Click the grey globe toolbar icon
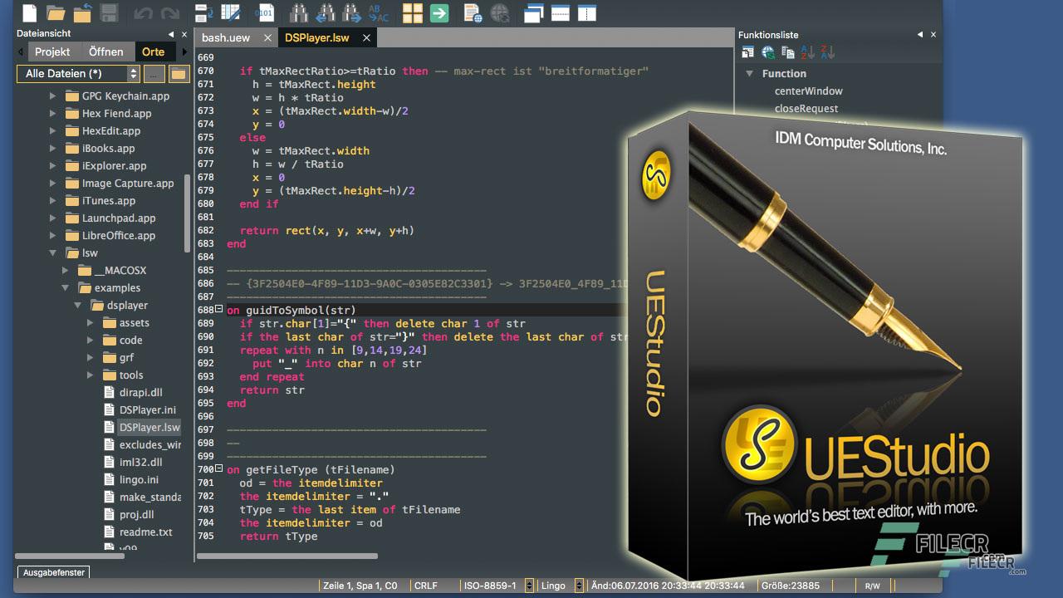Viewport: 1063px width, 598px height. tap(499, 12)
